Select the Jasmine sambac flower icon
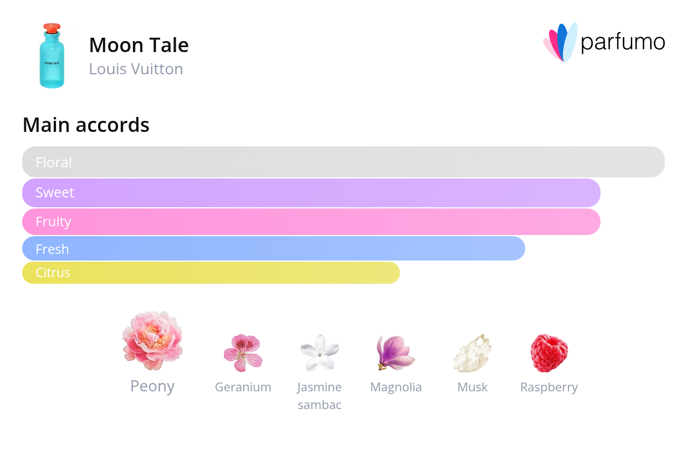Viewport: 687px width, 449px height. (x=320, y=353)
